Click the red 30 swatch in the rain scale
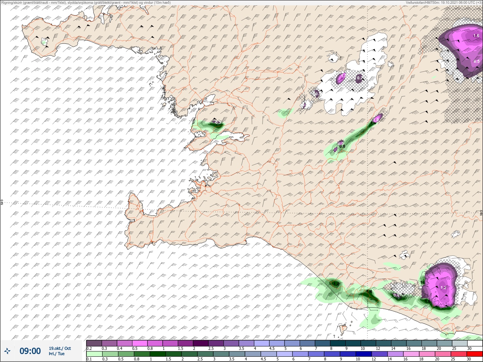 (x=475, y=354)
